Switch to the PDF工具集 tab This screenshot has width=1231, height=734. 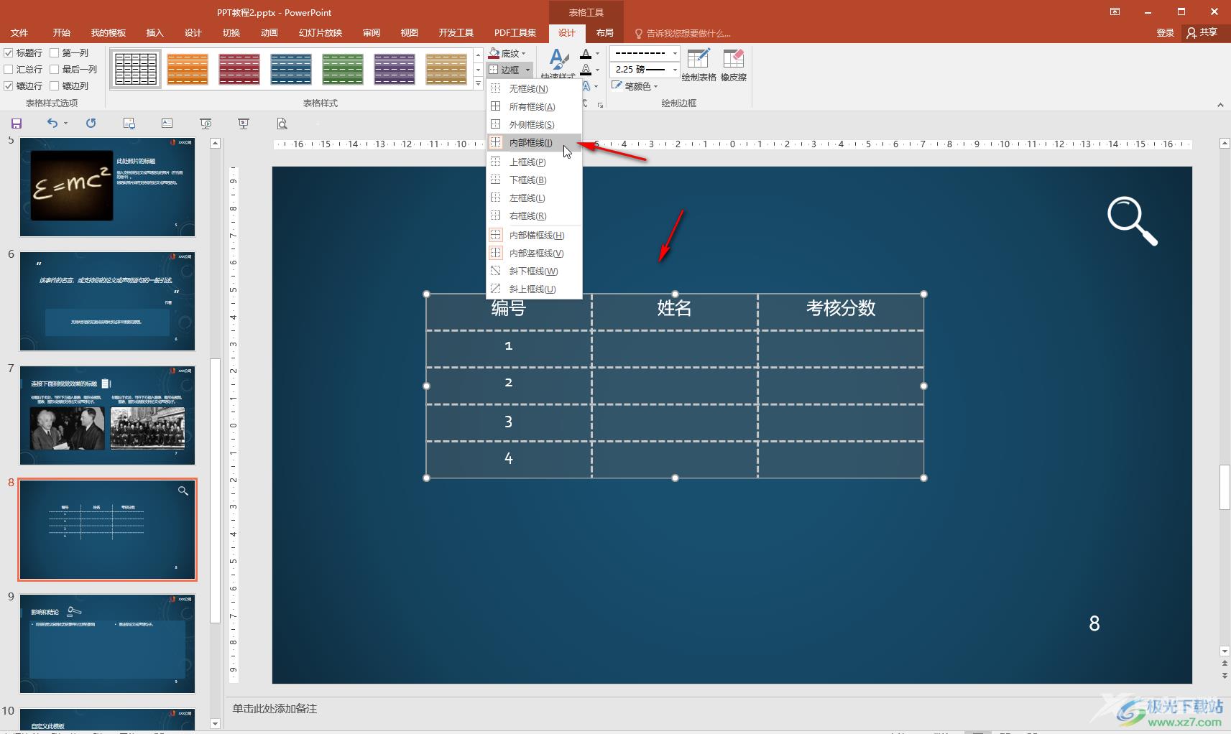[515, 33]
